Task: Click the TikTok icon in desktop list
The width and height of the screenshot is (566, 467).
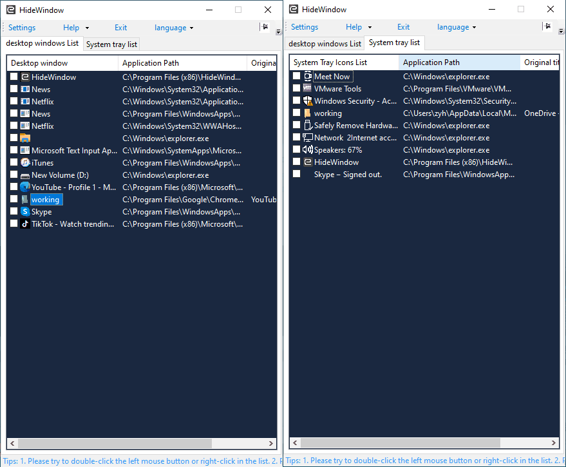Action: (25, 224)
